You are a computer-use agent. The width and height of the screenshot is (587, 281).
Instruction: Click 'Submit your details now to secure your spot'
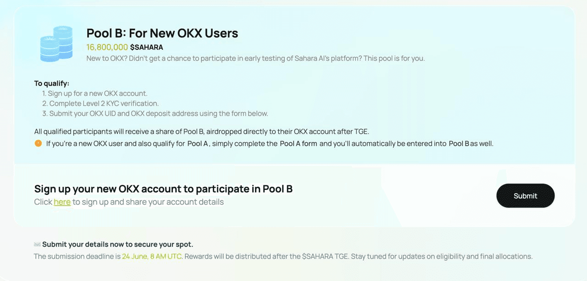(117, 244)
